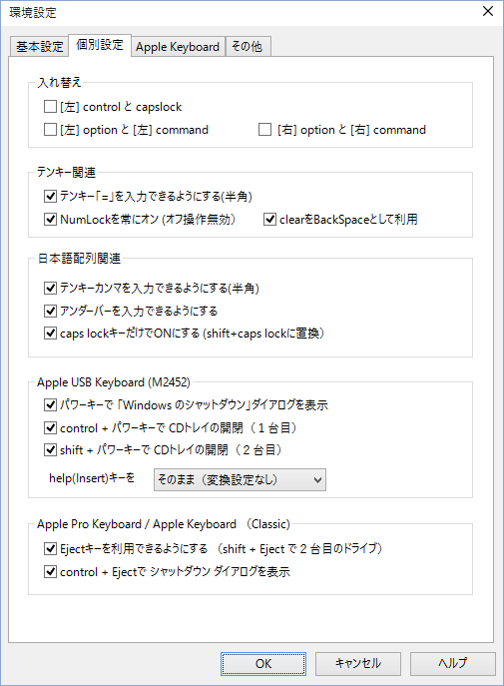Toggle shift + パワーキー CDトレイ (2台目)
The height and width of the screenshot is (686, 504).
[x=50, y=449]
